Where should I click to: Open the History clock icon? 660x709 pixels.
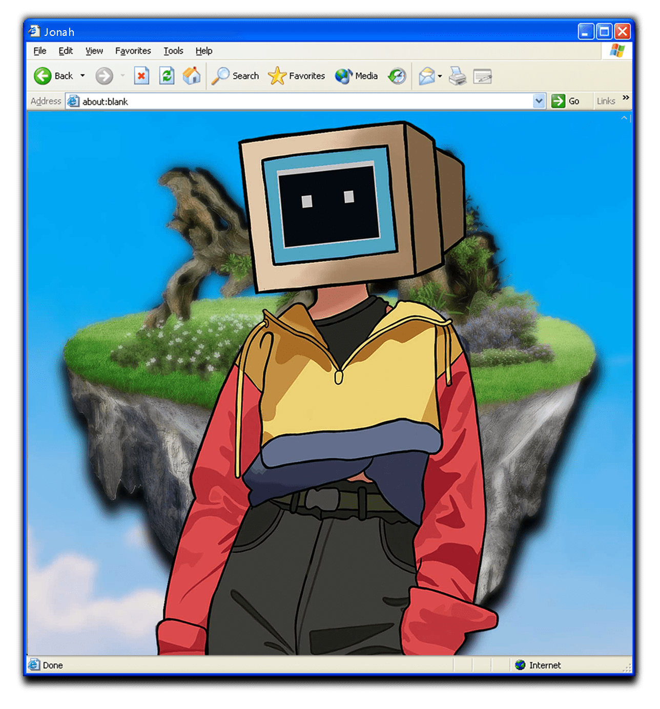(x=397, y=76)
